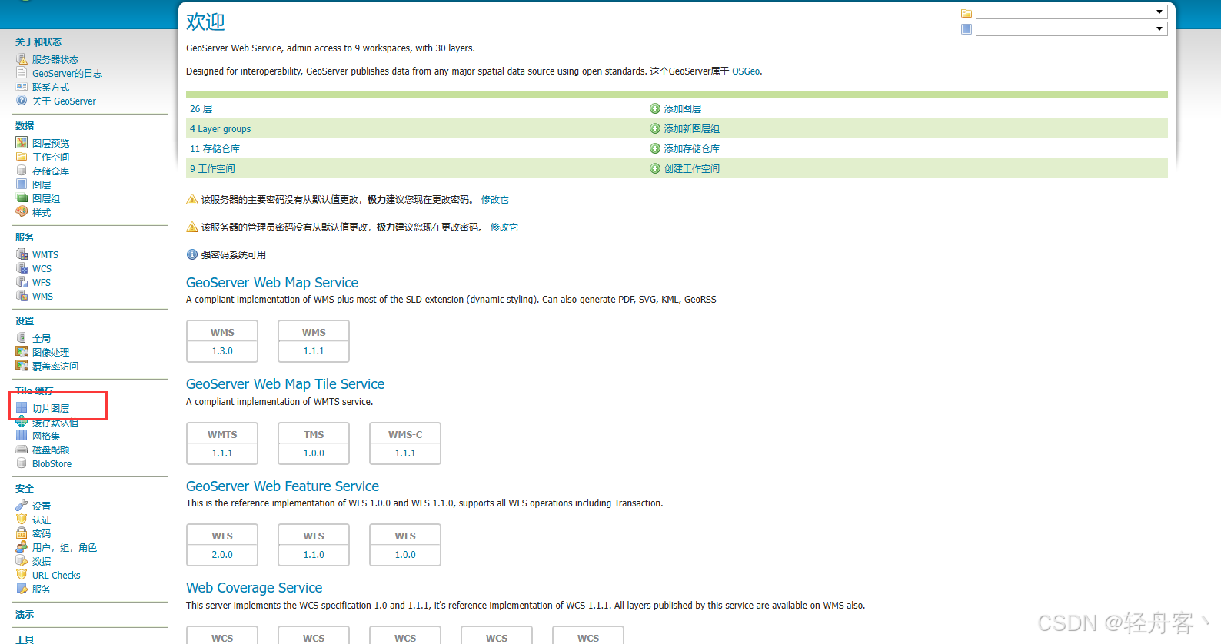1221x644 pixels.
Task: Click the WFS 1.1.0 button
Action: [314, 545]
